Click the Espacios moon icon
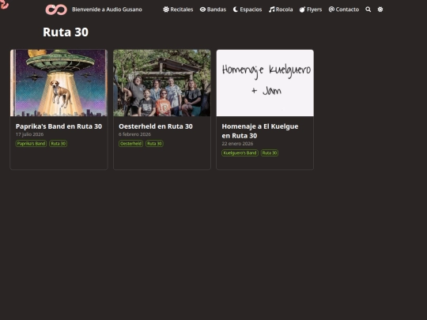The height and width of the screenshot is (320, 427). coord(236,9)
